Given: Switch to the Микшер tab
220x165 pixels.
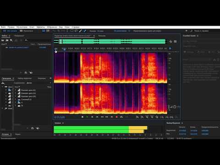Looking at the screenshot, I should (102, 36).
